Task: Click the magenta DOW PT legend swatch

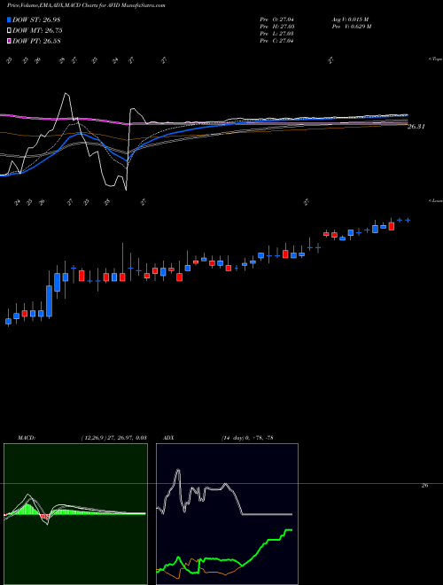Action: coord(10,41)
